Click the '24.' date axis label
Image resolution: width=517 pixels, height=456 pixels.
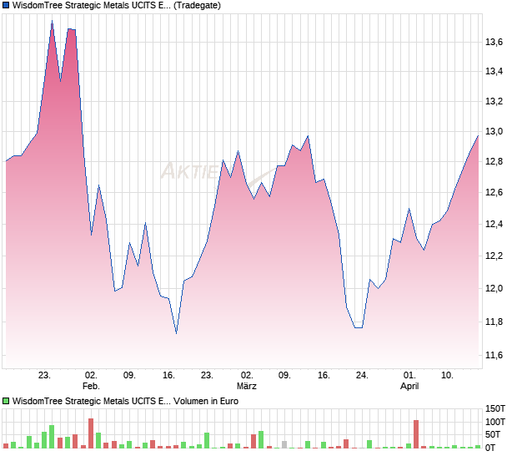tap(362, 376)
